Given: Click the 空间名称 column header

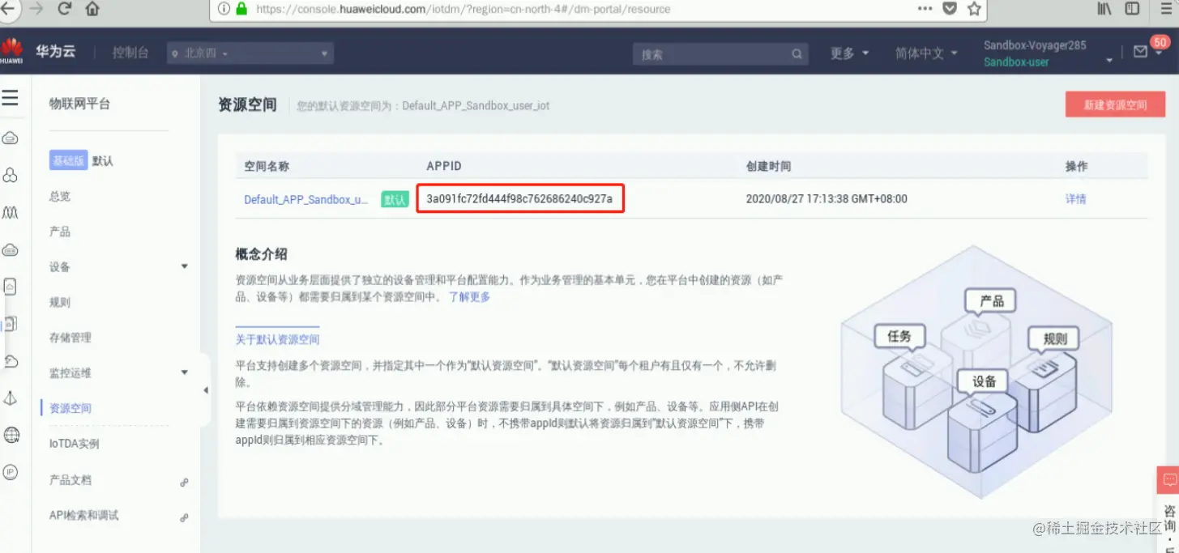Looking at the screenshot, I should pos(267,166).
